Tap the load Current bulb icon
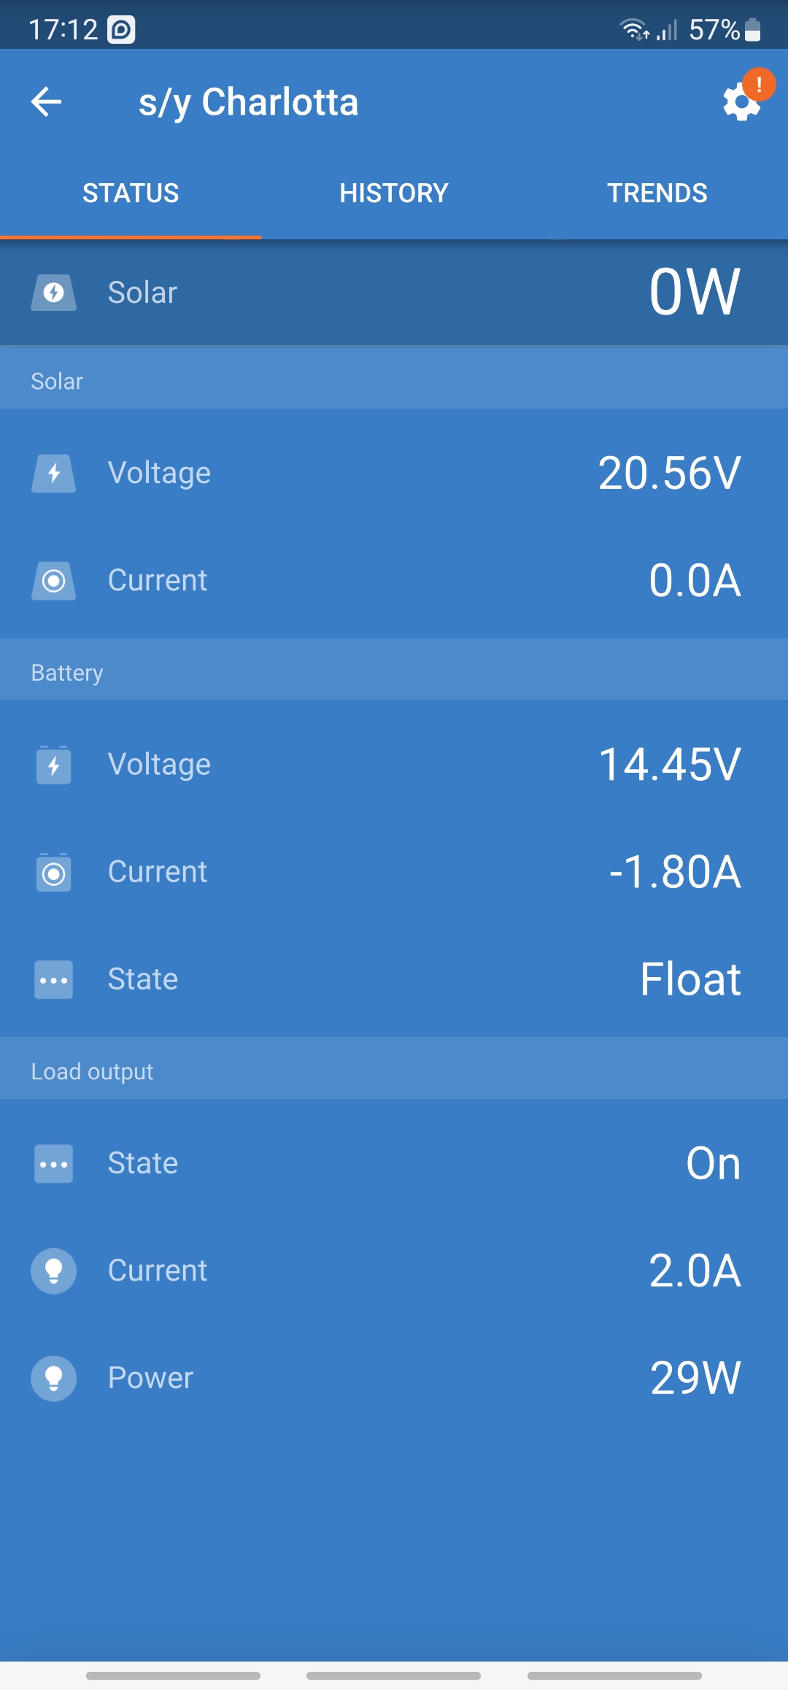Image resolution: width=788 pixels, height=1690 pixels. click(53, 1270)
